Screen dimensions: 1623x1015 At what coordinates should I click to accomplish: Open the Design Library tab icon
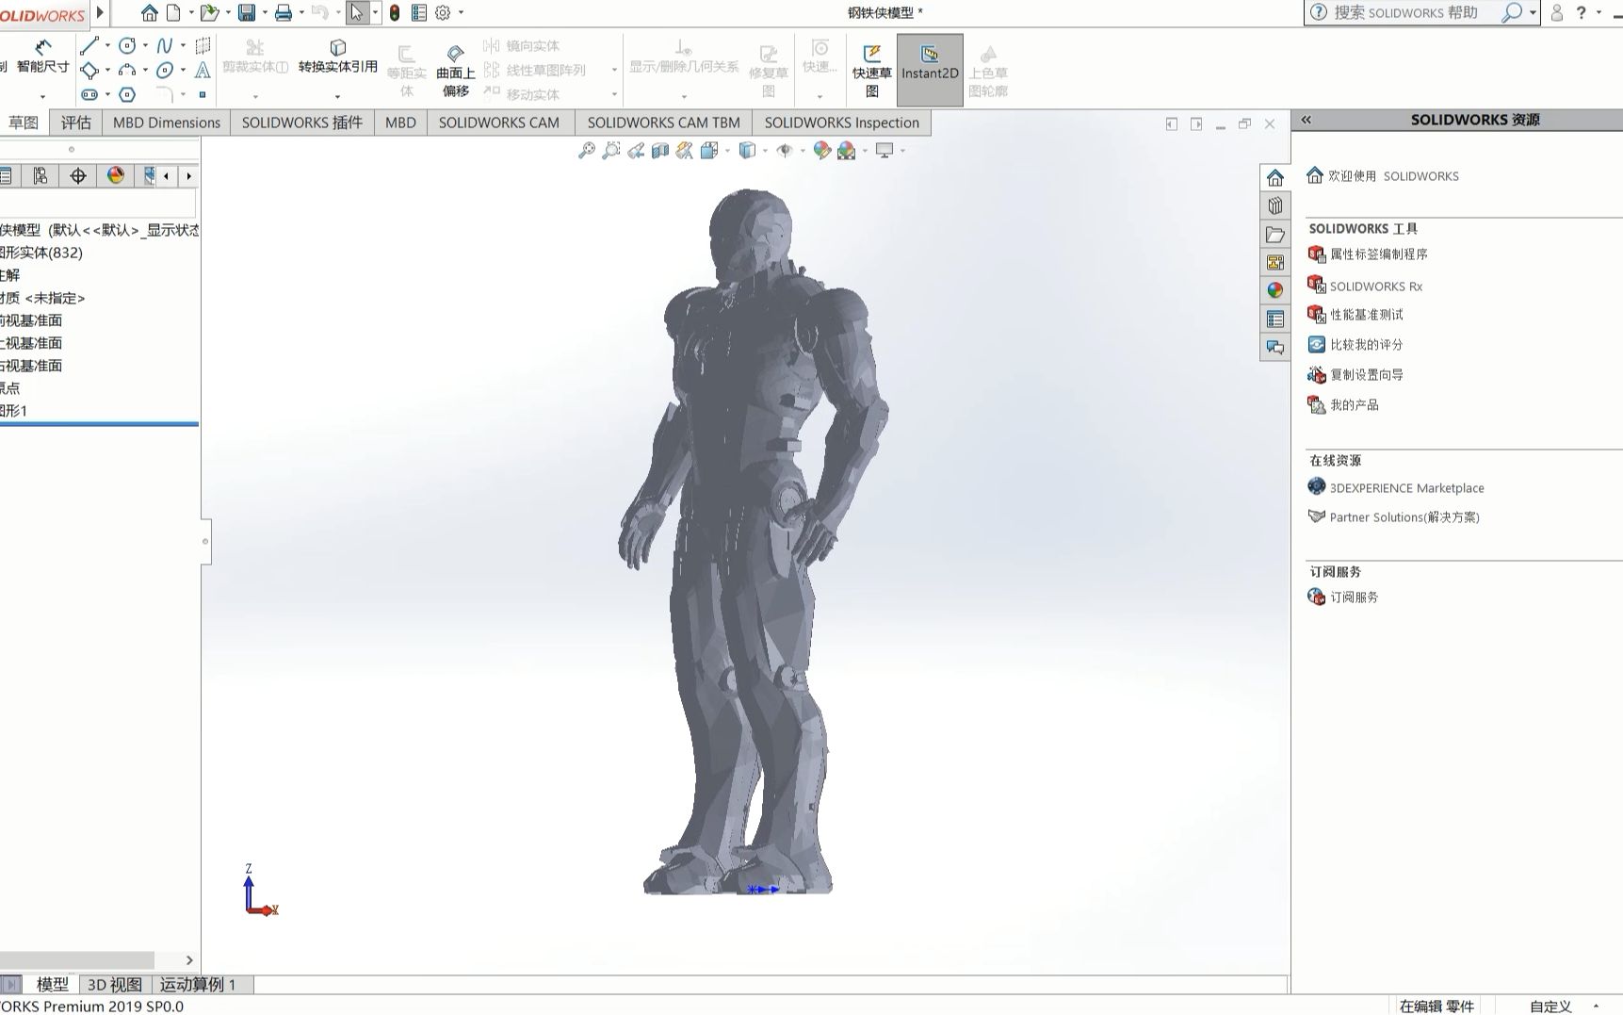pos(1275,205)
